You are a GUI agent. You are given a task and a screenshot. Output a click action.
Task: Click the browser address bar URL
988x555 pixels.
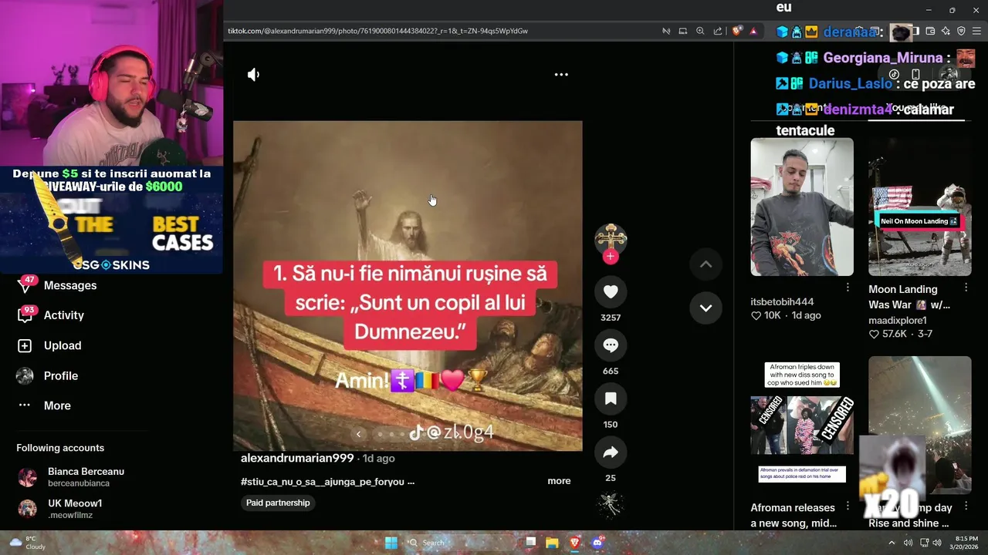point(377,31)
